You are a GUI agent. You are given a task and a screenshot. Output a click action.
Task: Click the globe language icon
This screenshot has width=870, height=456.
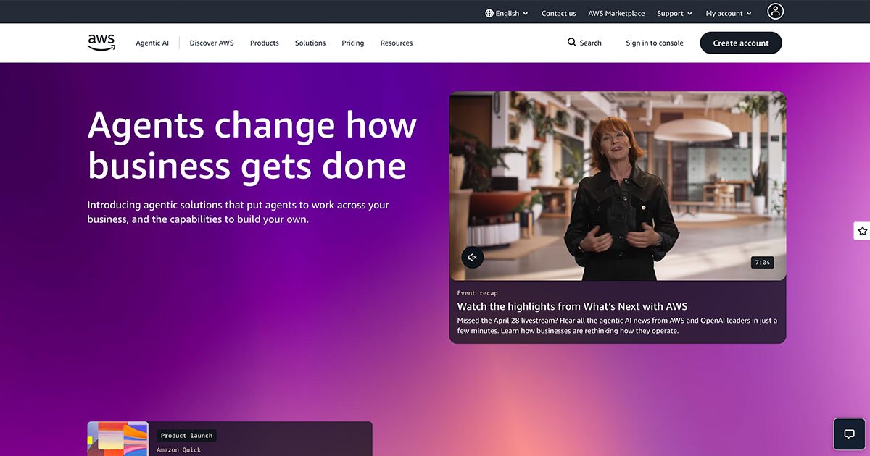click(x=489, y=13)
